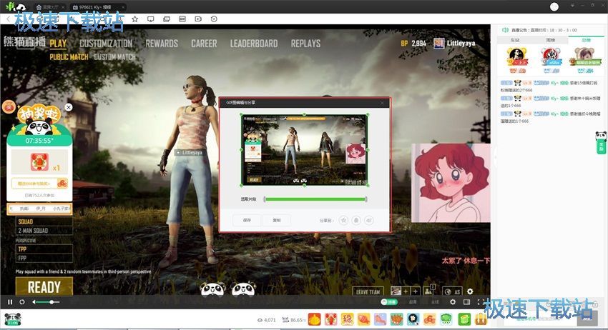The height and width of the screenshot is (330, 608).
Task: Click the orange join lottery button
Action: 39,183
